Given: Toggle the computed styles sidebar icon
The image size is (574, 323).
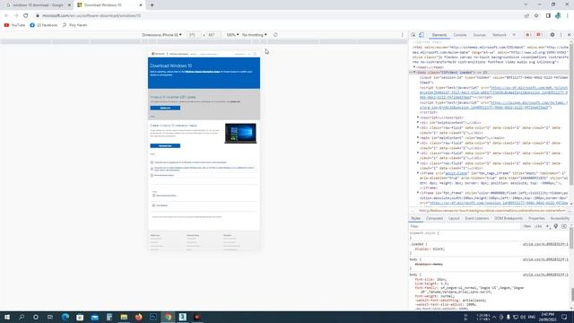Looking at the screenshot, I should click(564, 226).
